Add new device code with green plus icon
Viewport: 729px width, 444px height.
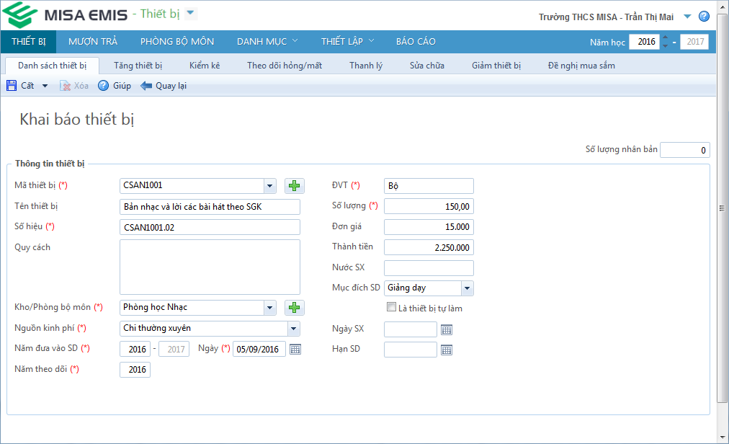point(294,186)
